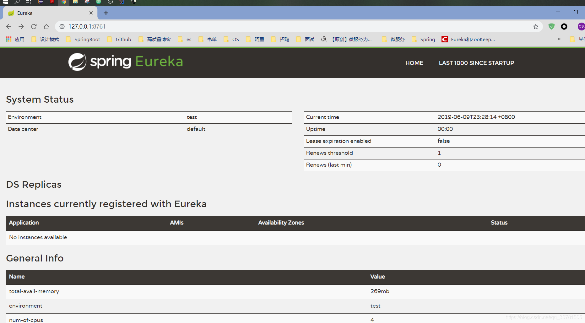Open the browser home page
Screen dimensions: 585x323
(x=46, y=27)
